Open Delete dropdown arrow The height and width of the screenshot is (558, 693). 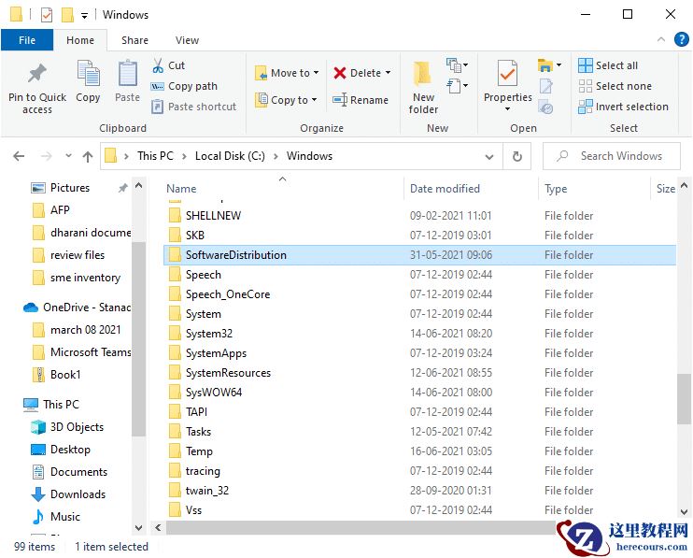pyautogui.click(x=388, y=73)
